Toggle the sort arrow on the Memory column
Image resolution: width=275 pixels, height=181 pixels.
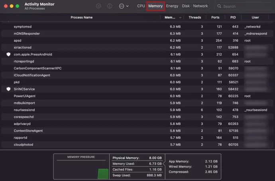pyautogui.click(x=180, y=18)
